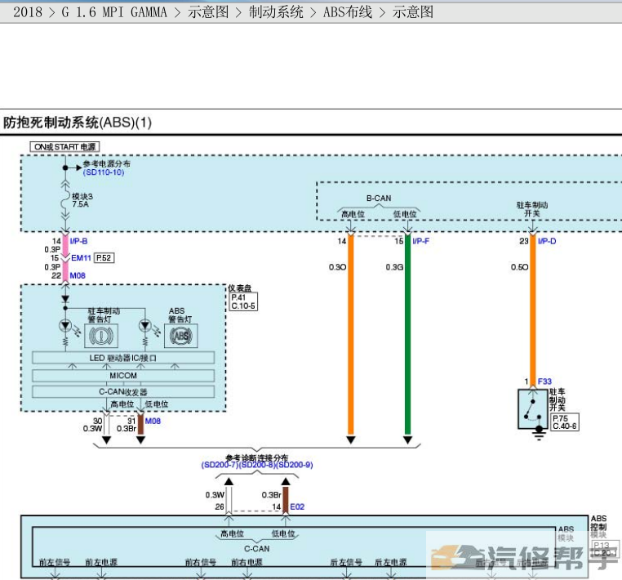Viewport: 622px width, 580px height.
Task: Click the B-CAN label
Action: pyautogui.click(x=379, y=198)
